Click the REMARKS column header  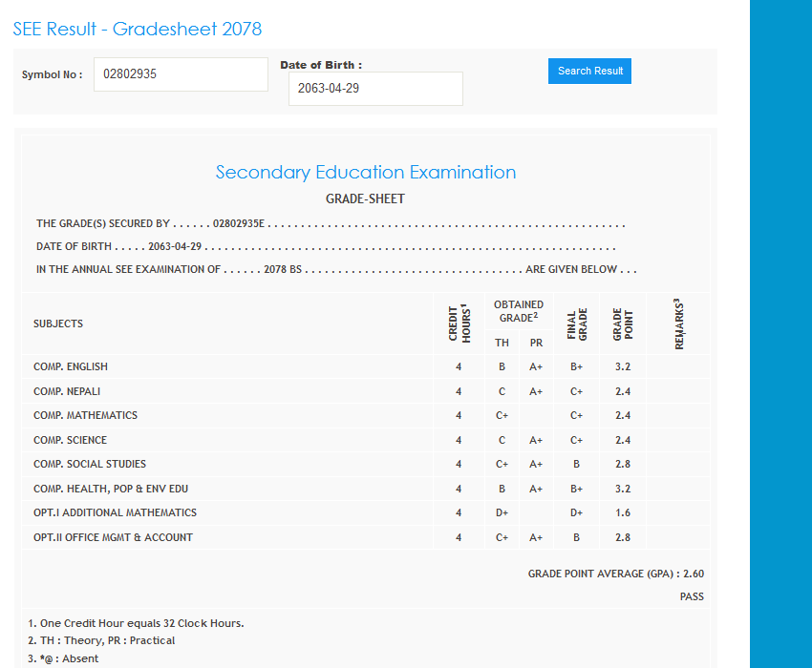pyautogui.click(x=679, y=324)
